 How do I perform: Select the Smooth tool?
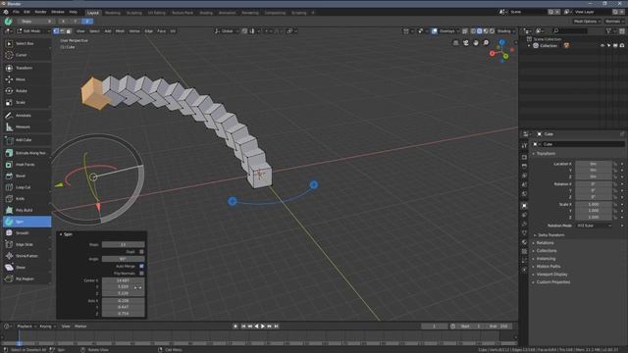point(26,233)
